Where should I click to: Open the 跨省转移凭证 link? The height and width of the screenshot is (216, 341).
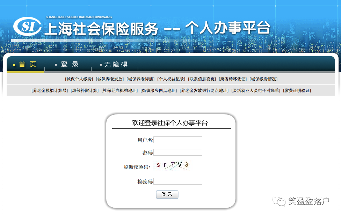coord(233,79)
